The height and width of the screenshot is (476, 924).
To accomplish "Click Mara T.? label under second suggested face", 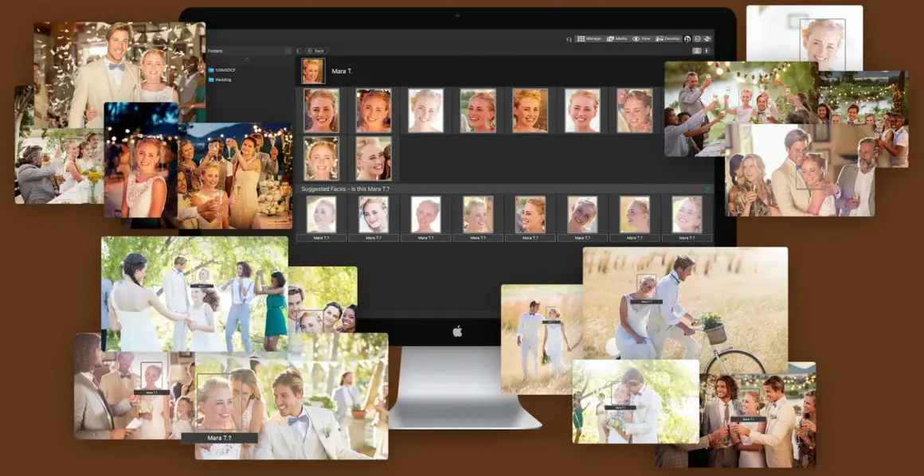I will tap(374, 238).
